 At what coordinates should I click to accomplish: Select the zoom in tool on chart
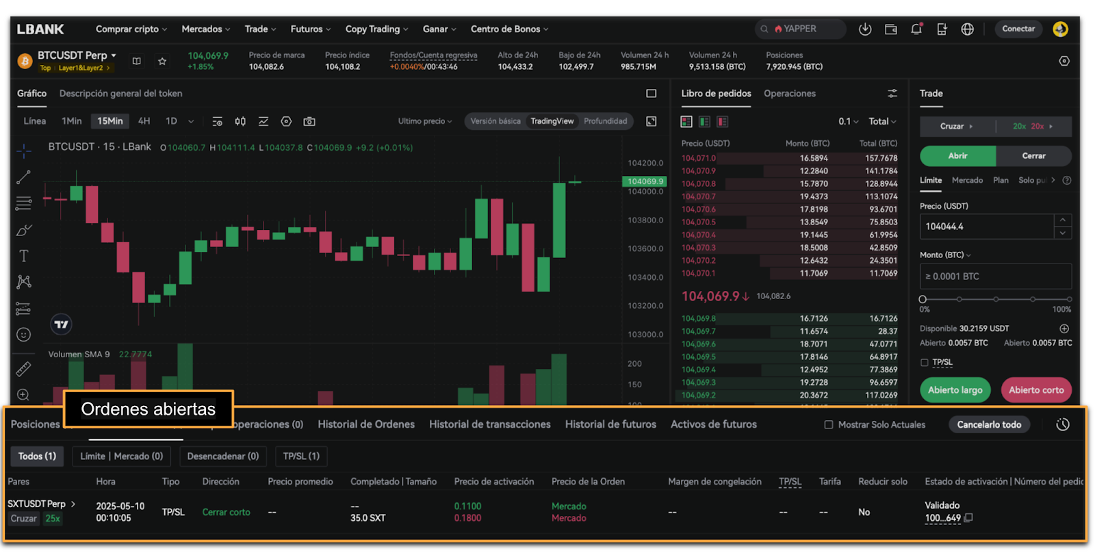point(23,395)
